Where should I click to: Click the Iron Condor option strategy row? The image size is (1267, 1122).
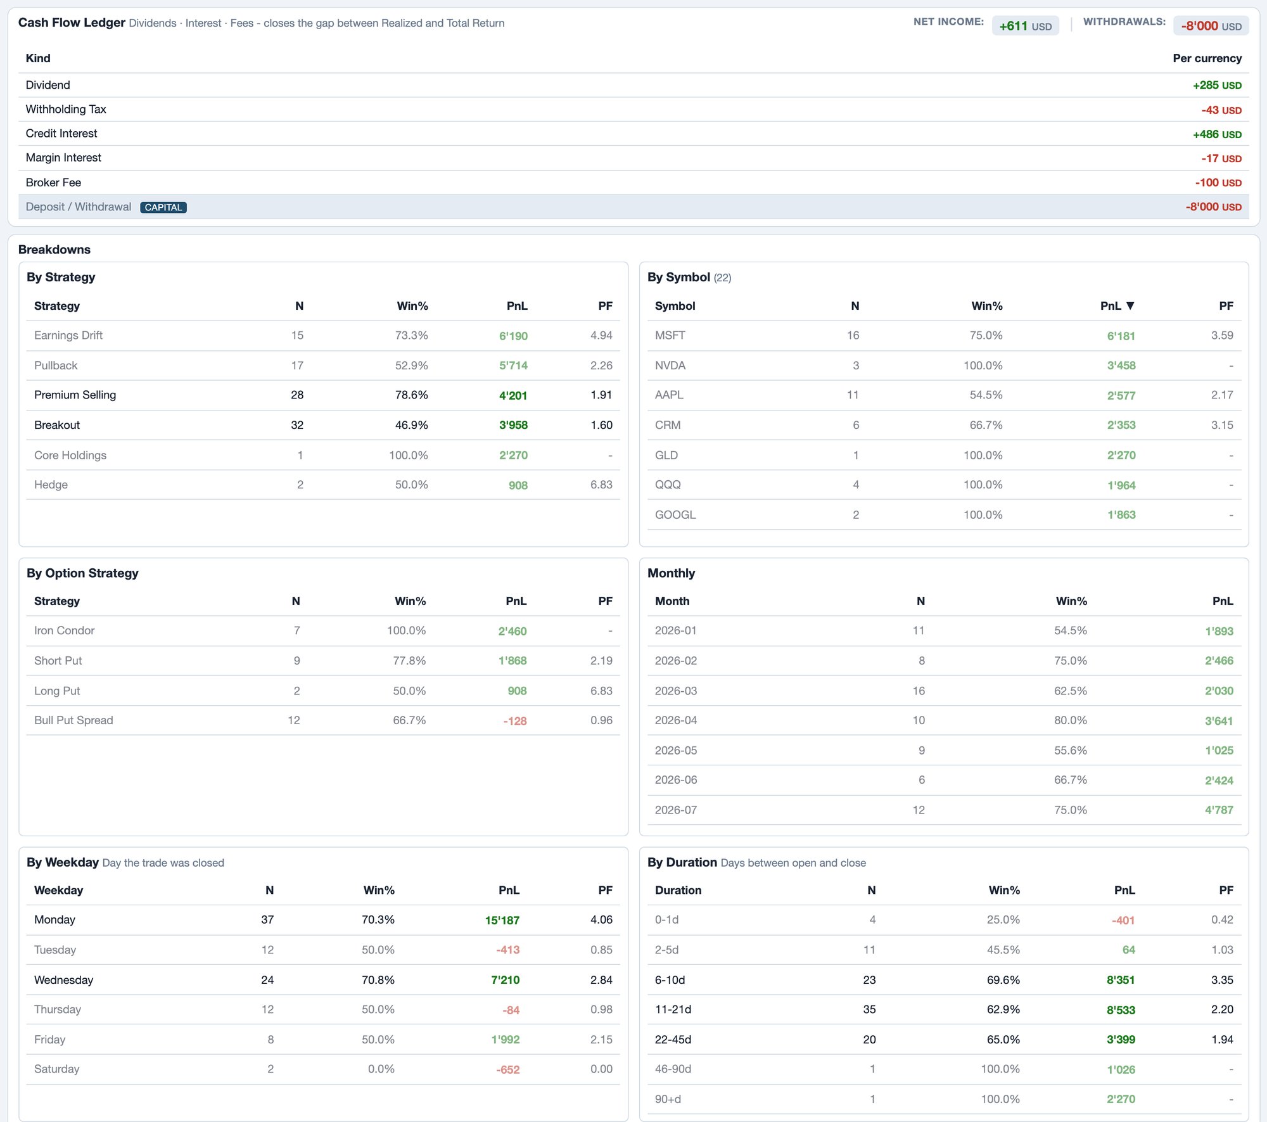coord(323,631)
